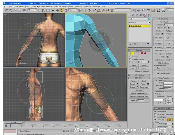Select the Select and Link tool
175x135 pixels.
tap(16, 10)
